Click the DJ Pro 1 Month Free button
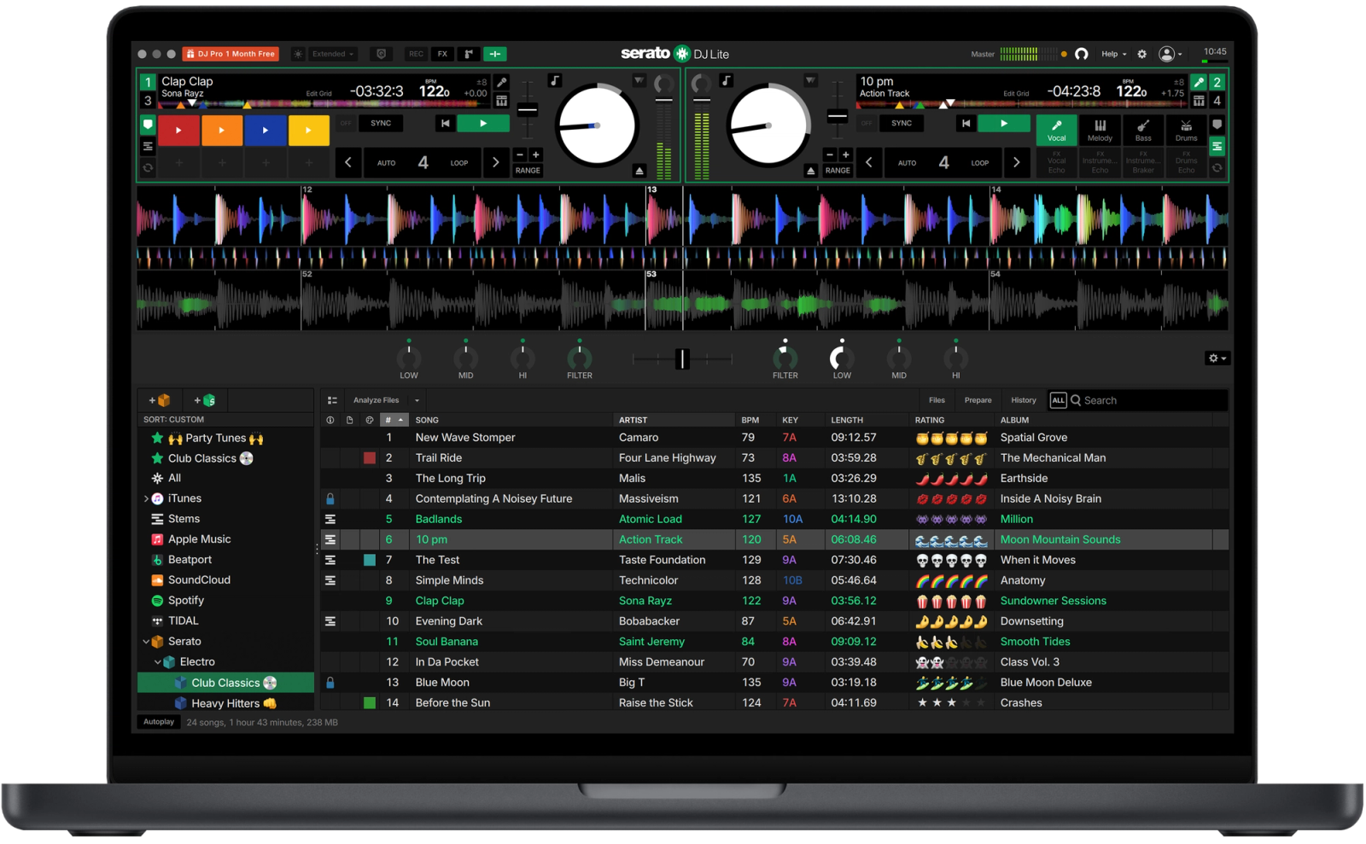 point(231,54)
